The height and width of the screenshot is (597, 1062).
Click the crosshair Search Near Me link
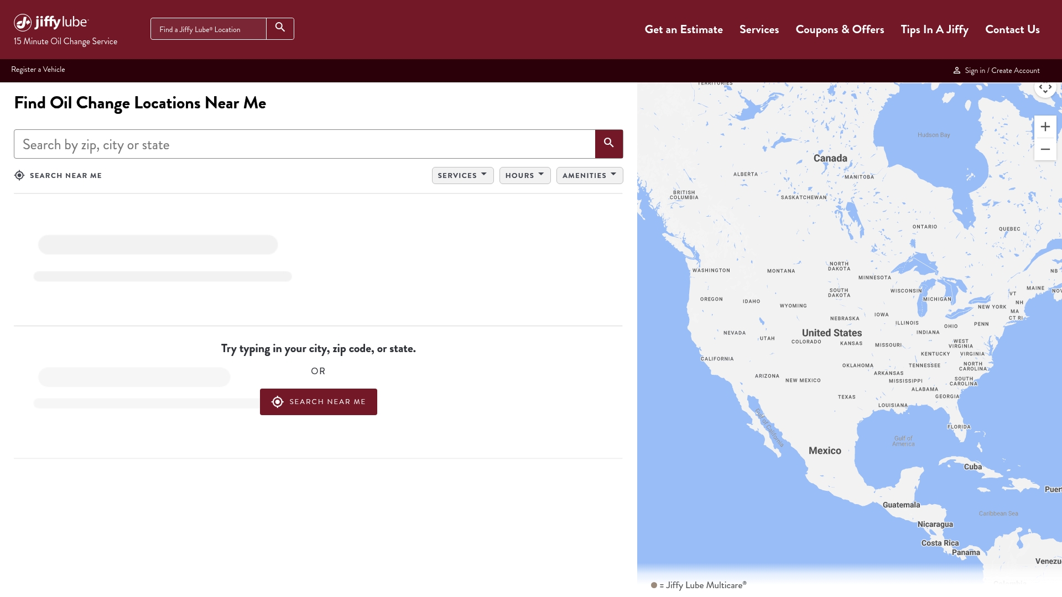click(x=58, y=175)
